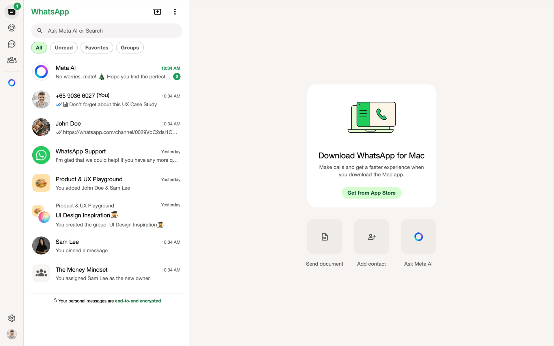
Task: Click John Doe's avatar
Action: 41,127
